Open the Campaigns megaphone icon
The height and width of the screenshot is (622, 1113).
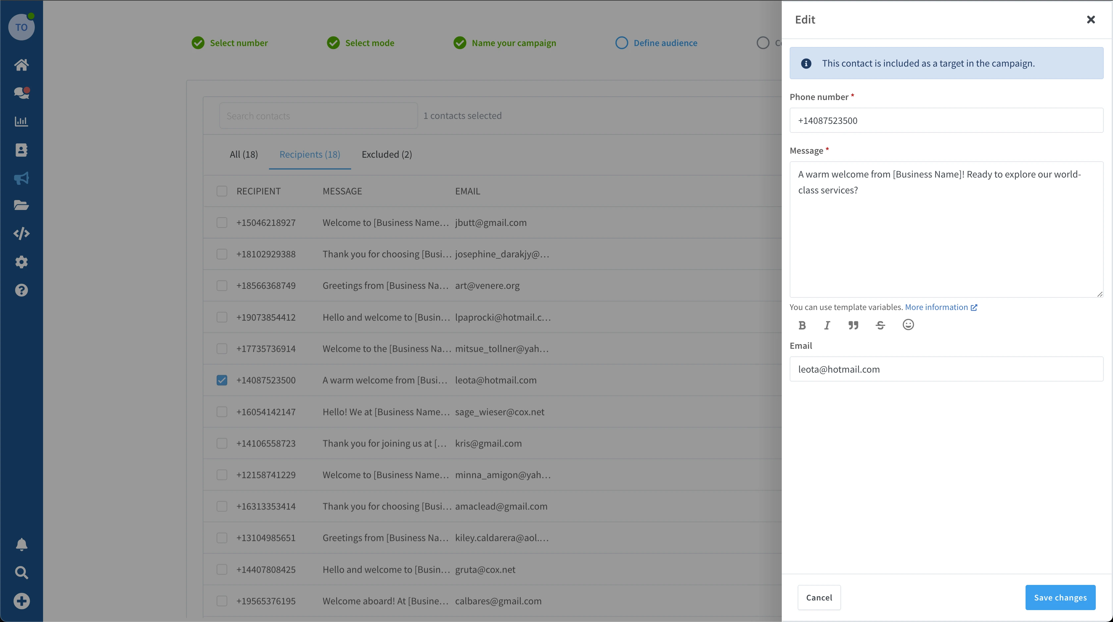click(21, 178)
